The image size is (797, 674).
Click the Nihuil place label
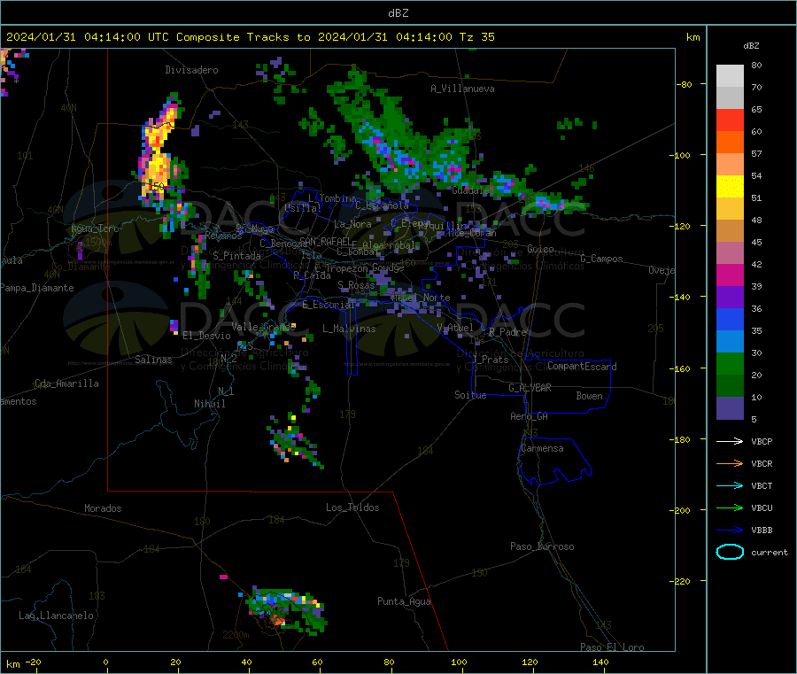coord(209,404)
